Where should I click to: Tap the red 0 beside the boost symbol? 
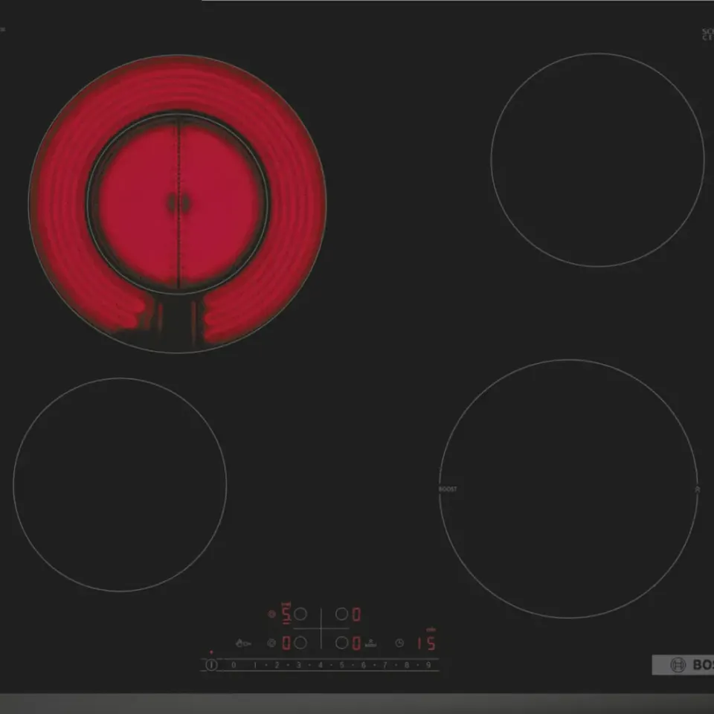coord(356,643)
